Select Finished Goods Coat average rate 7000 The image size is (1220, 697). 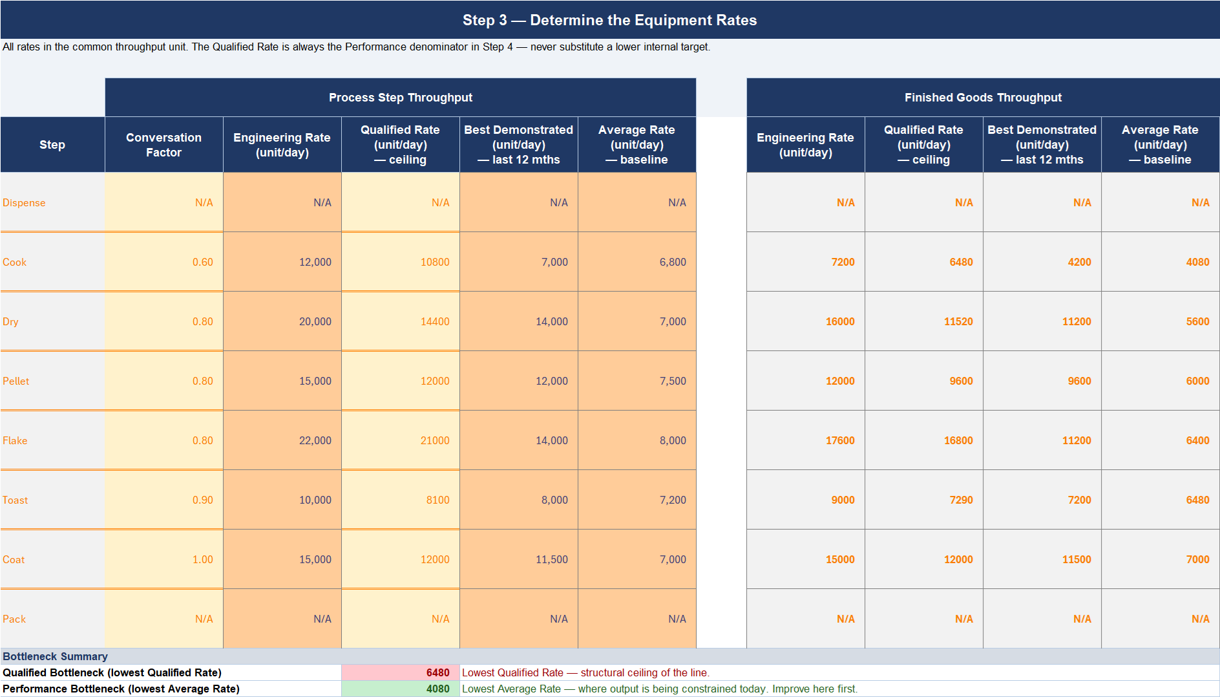click(1161, 559)
